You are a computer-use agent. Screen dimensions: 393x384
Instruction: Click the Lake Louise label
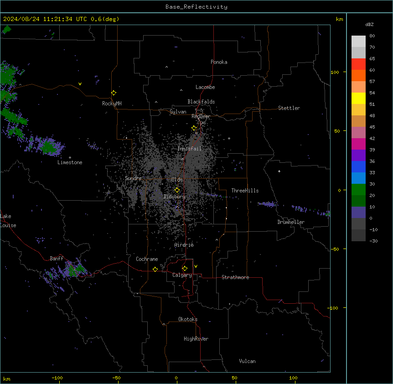tap(8, 221)
